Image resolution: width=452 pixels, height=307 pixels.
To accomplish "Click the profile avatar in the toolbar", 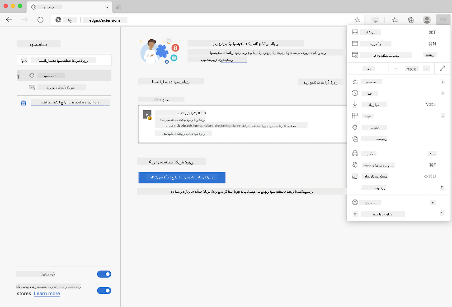I will [427, 19].
